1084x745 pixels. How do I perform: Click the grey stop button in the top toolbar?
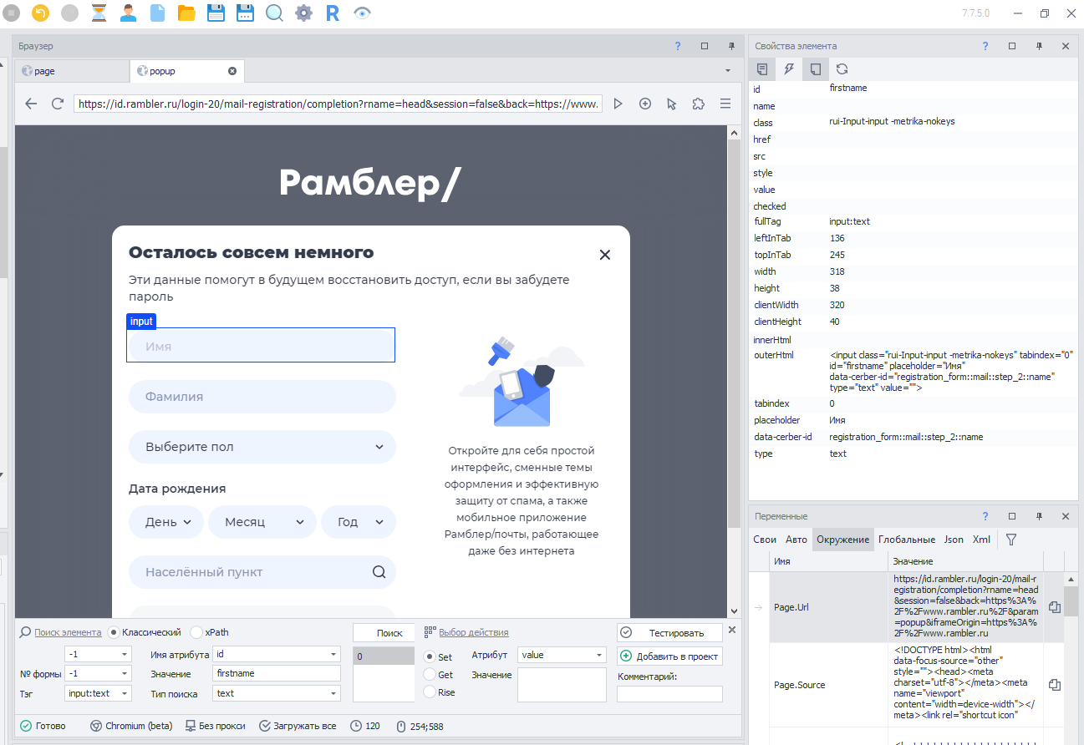[x=12, y=13]
